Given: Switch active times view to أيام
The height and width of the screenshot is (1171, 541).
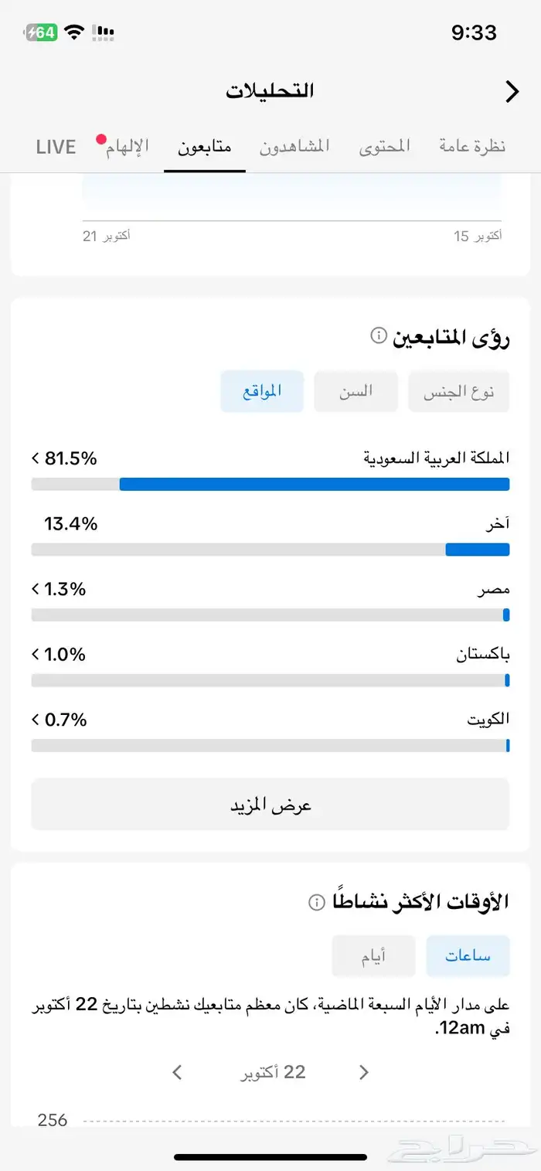Looking at the screenshot, I should 373,956.
